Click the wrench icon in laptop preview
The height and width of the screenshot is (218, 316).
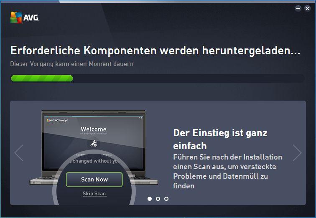[x=94, y=144]
